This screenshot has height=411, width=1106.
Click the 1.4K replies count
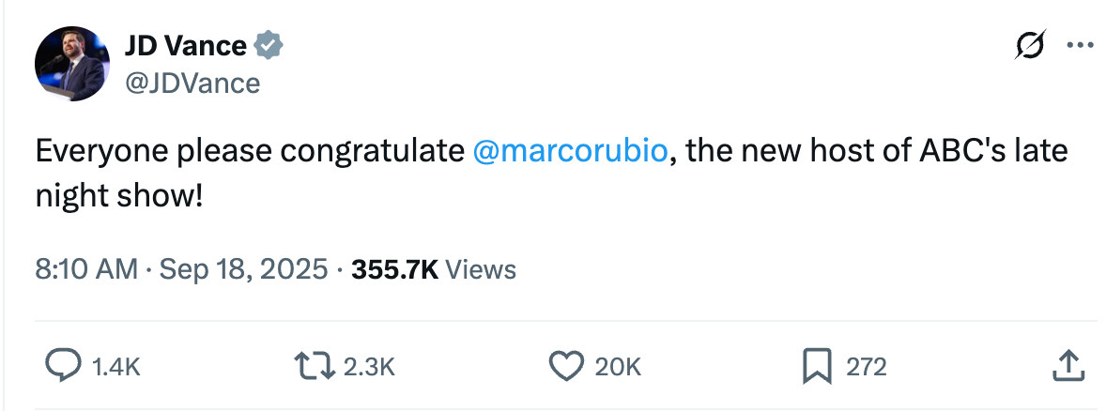tap(117, 367)
